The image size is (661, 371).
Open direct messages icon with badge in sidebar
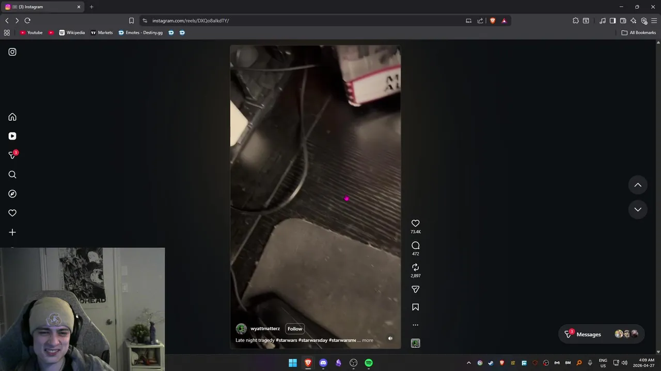click(x=13, y=155)
